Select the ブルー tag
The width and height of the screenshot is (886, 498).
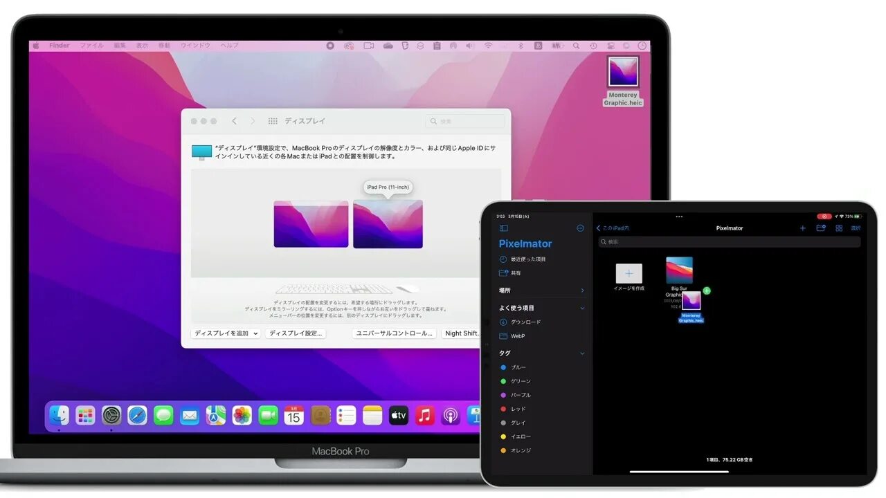pos(514,367)
